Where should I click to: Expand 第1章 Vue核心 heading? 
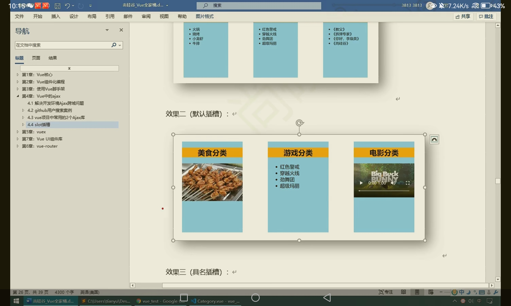click(x=18, y=75)
